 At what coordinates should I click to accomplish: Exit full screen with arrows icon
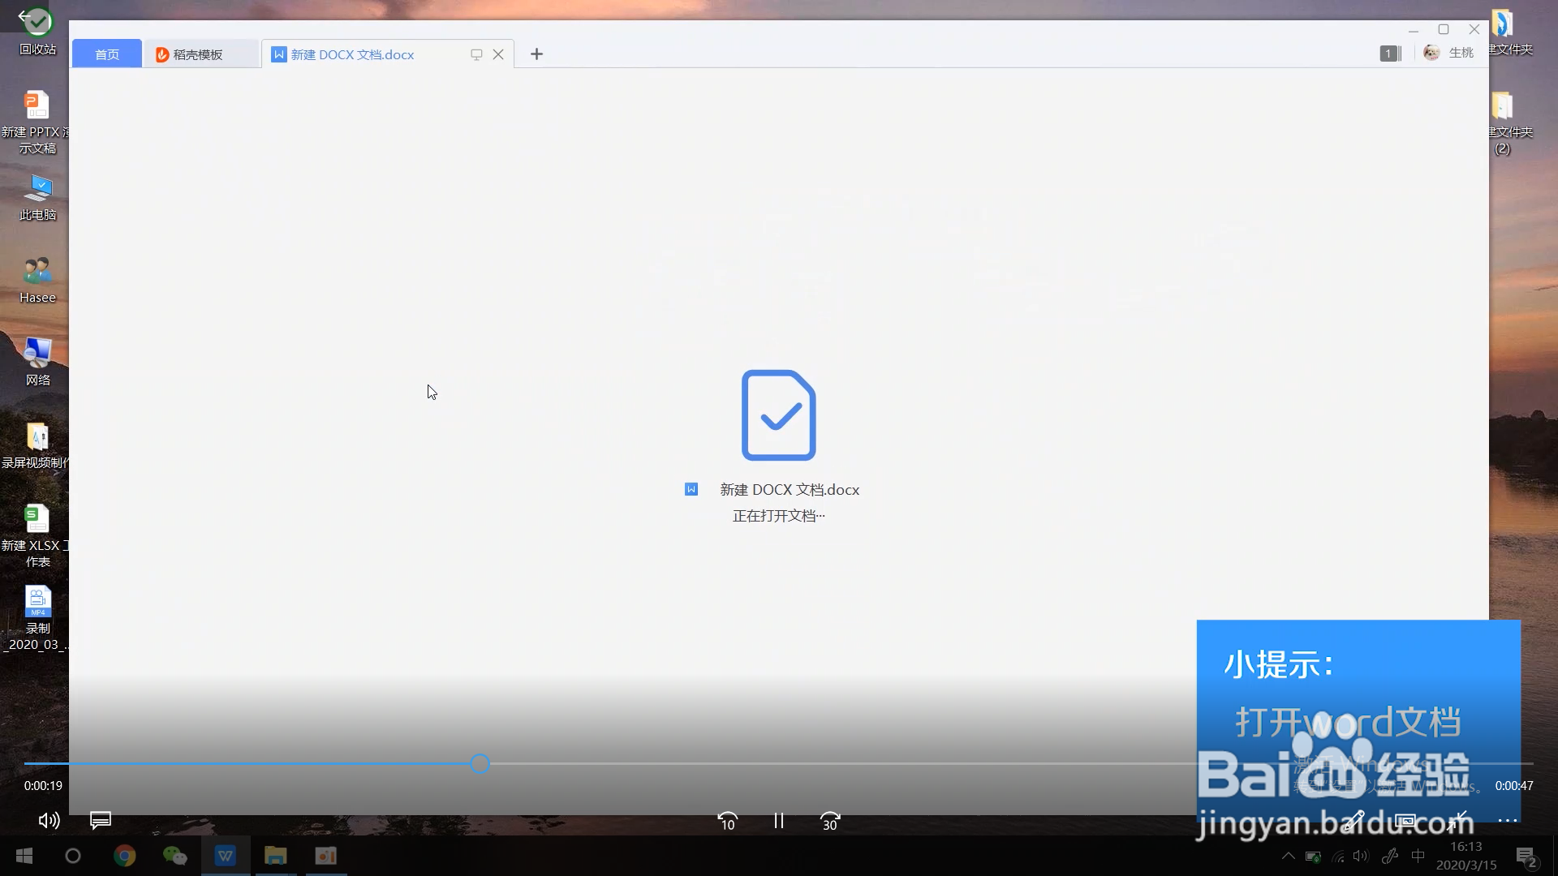tap(1457, 821)
